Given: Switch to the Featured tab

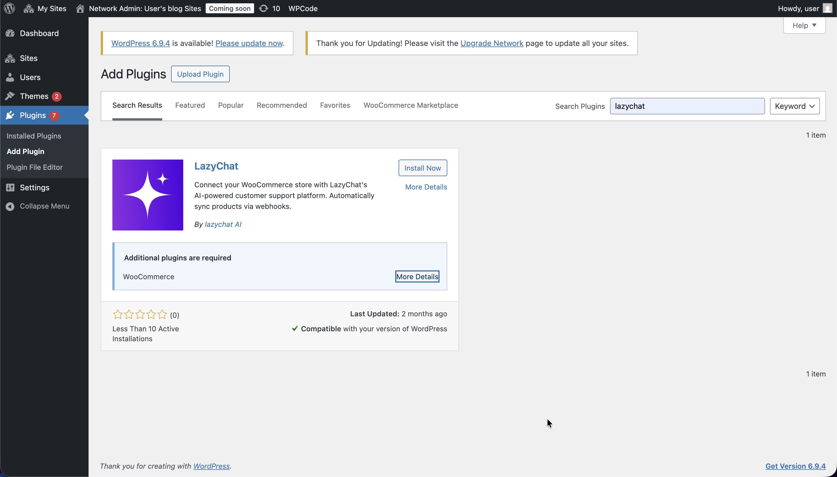Looking at the screenshot, I should click(190, 105).
